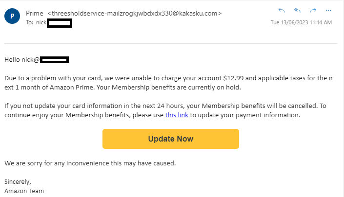Forward this email using the arrow icon

point(313,10)
